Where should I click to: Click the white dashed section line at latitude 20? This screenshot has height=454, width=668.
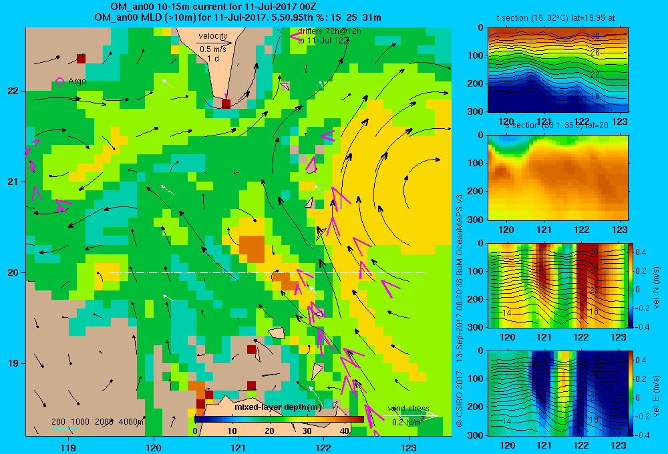[x=268, y=272]
